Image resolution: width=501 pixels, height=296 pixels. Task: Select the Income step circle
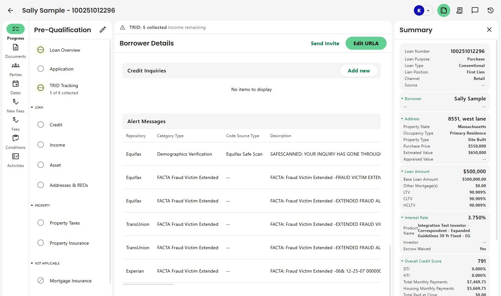[x=41, y=145]
